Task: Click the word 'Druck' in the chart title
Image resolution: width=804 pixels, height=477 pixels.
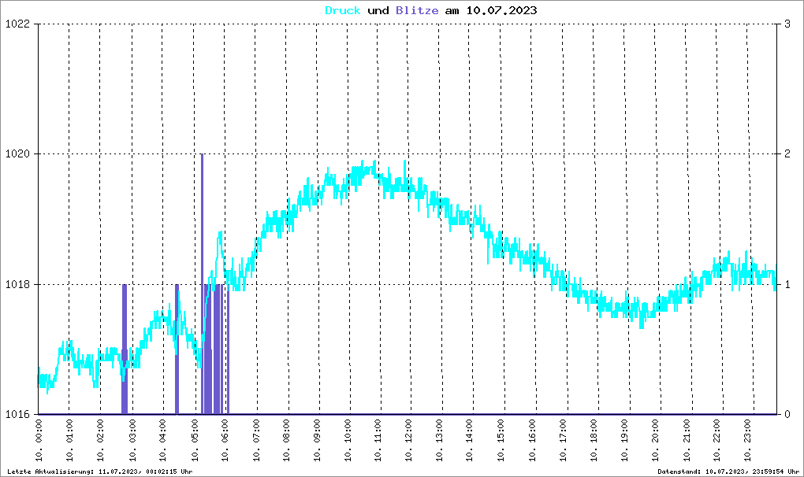Action: 343,10
